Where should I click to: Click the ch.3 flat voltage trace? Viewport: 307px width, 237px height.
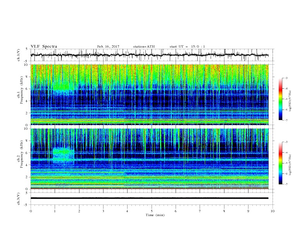[150, 198]
